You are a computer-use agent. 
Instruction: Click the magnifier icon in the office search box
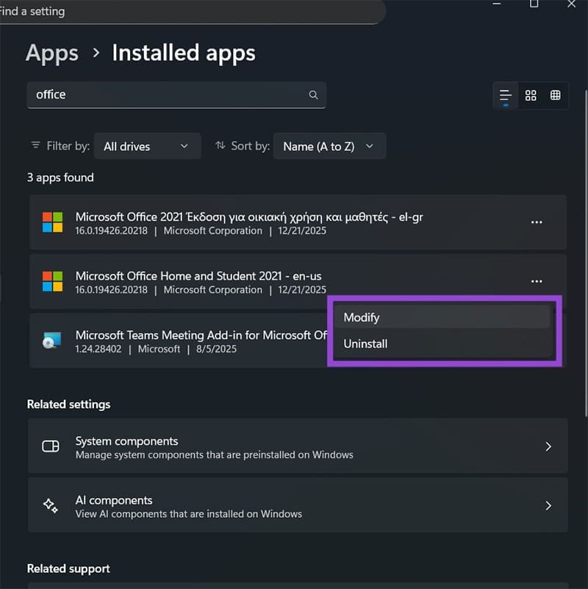(313, 95)
